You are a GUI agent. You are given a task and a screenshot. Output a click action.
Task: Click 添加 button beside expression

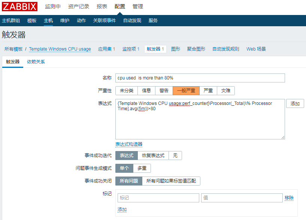point(295,103)
